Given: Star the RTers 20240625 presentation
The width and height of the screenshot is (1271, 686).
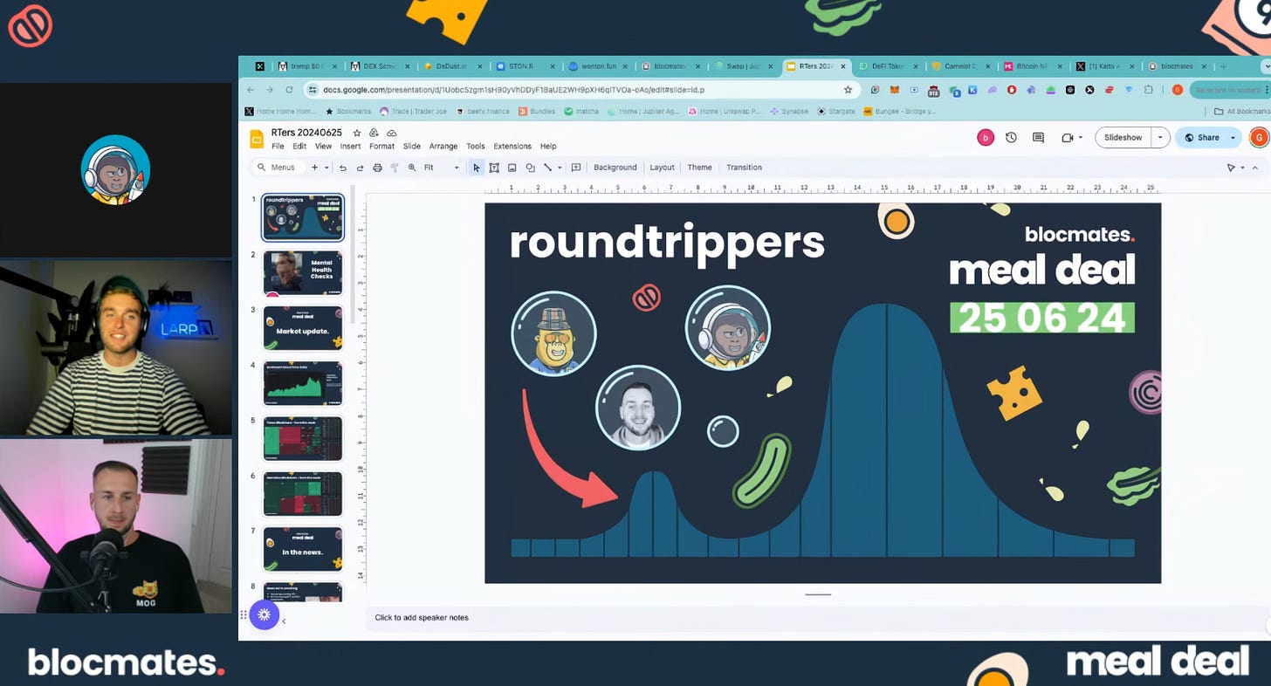Looking at the screenshot, I should [x=357, y=133].
